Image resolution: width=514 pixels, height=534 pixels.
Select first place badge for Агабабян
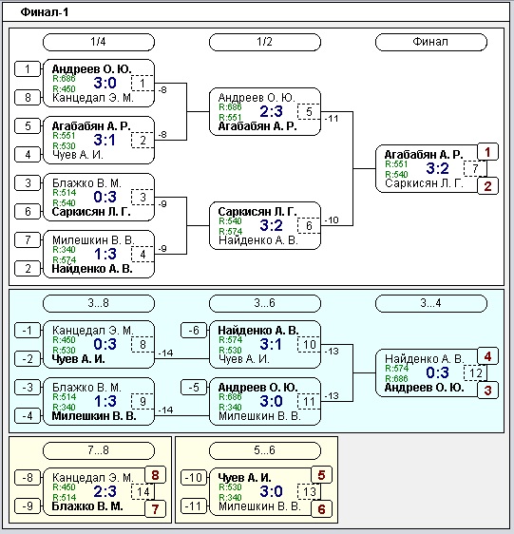click(487, 152)
